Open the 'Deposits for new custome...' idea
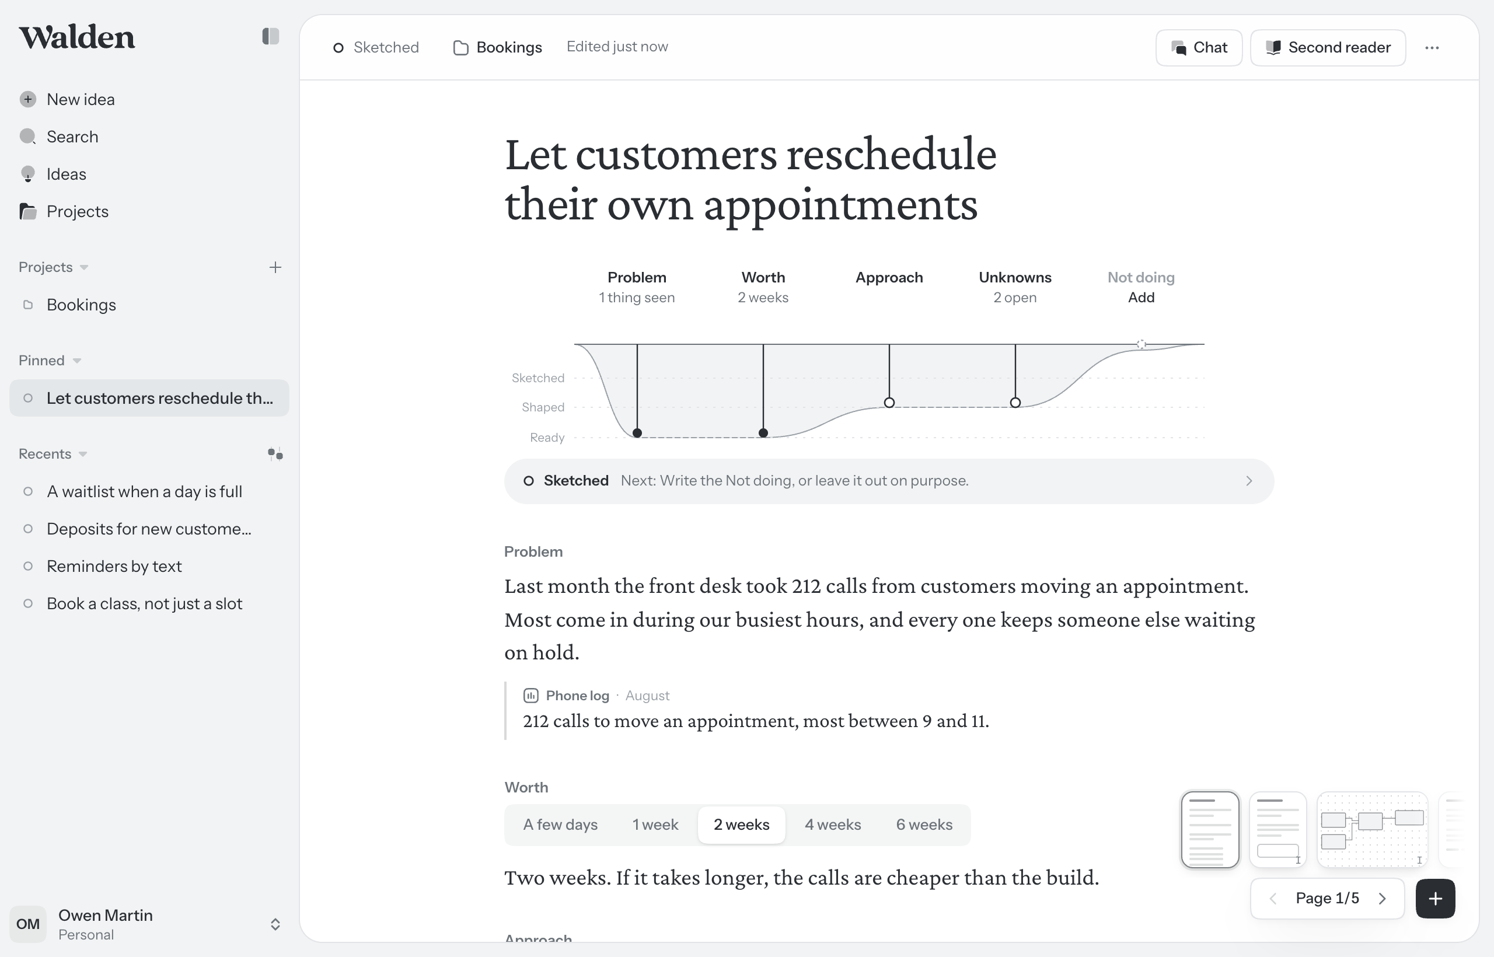Screen dimensions: 1494x957 149,529
